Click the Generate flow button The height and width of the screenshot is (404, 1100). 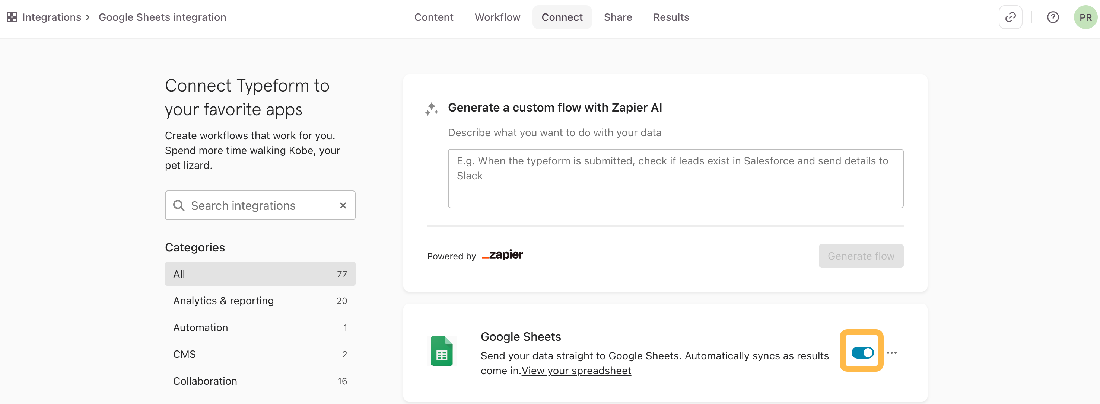(861, 256)
